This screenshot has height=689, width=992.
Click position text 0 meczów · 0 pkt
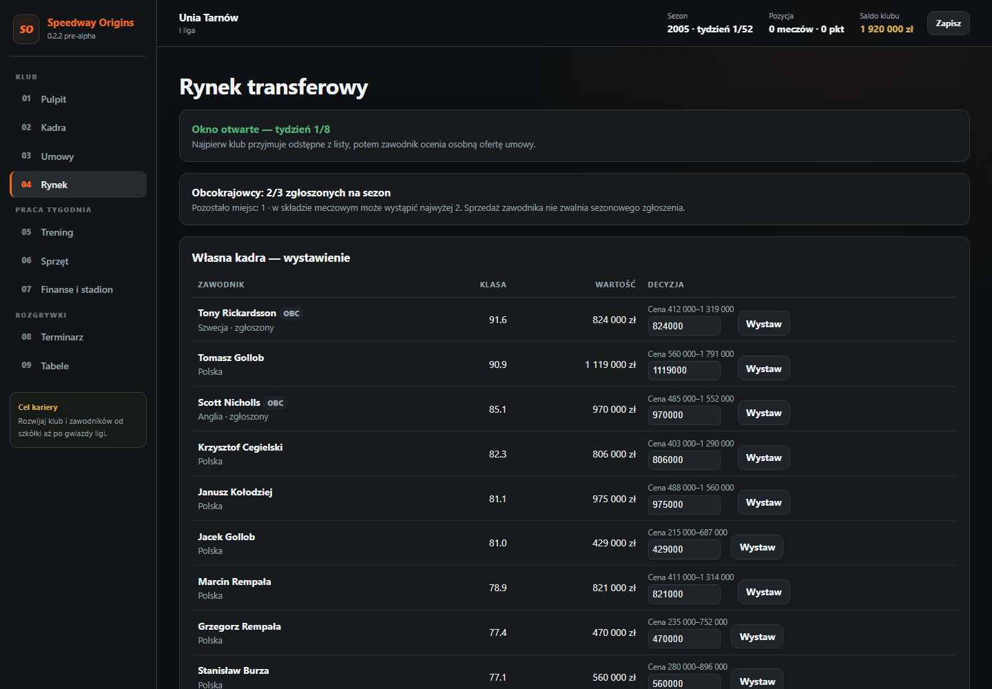(x=806, y=29)
